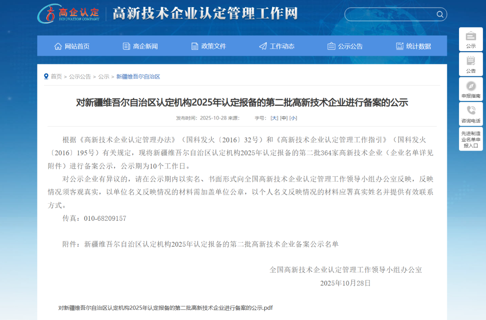Set font size to medium 中
Screen dimensions: 486x320
coord(283,118)
